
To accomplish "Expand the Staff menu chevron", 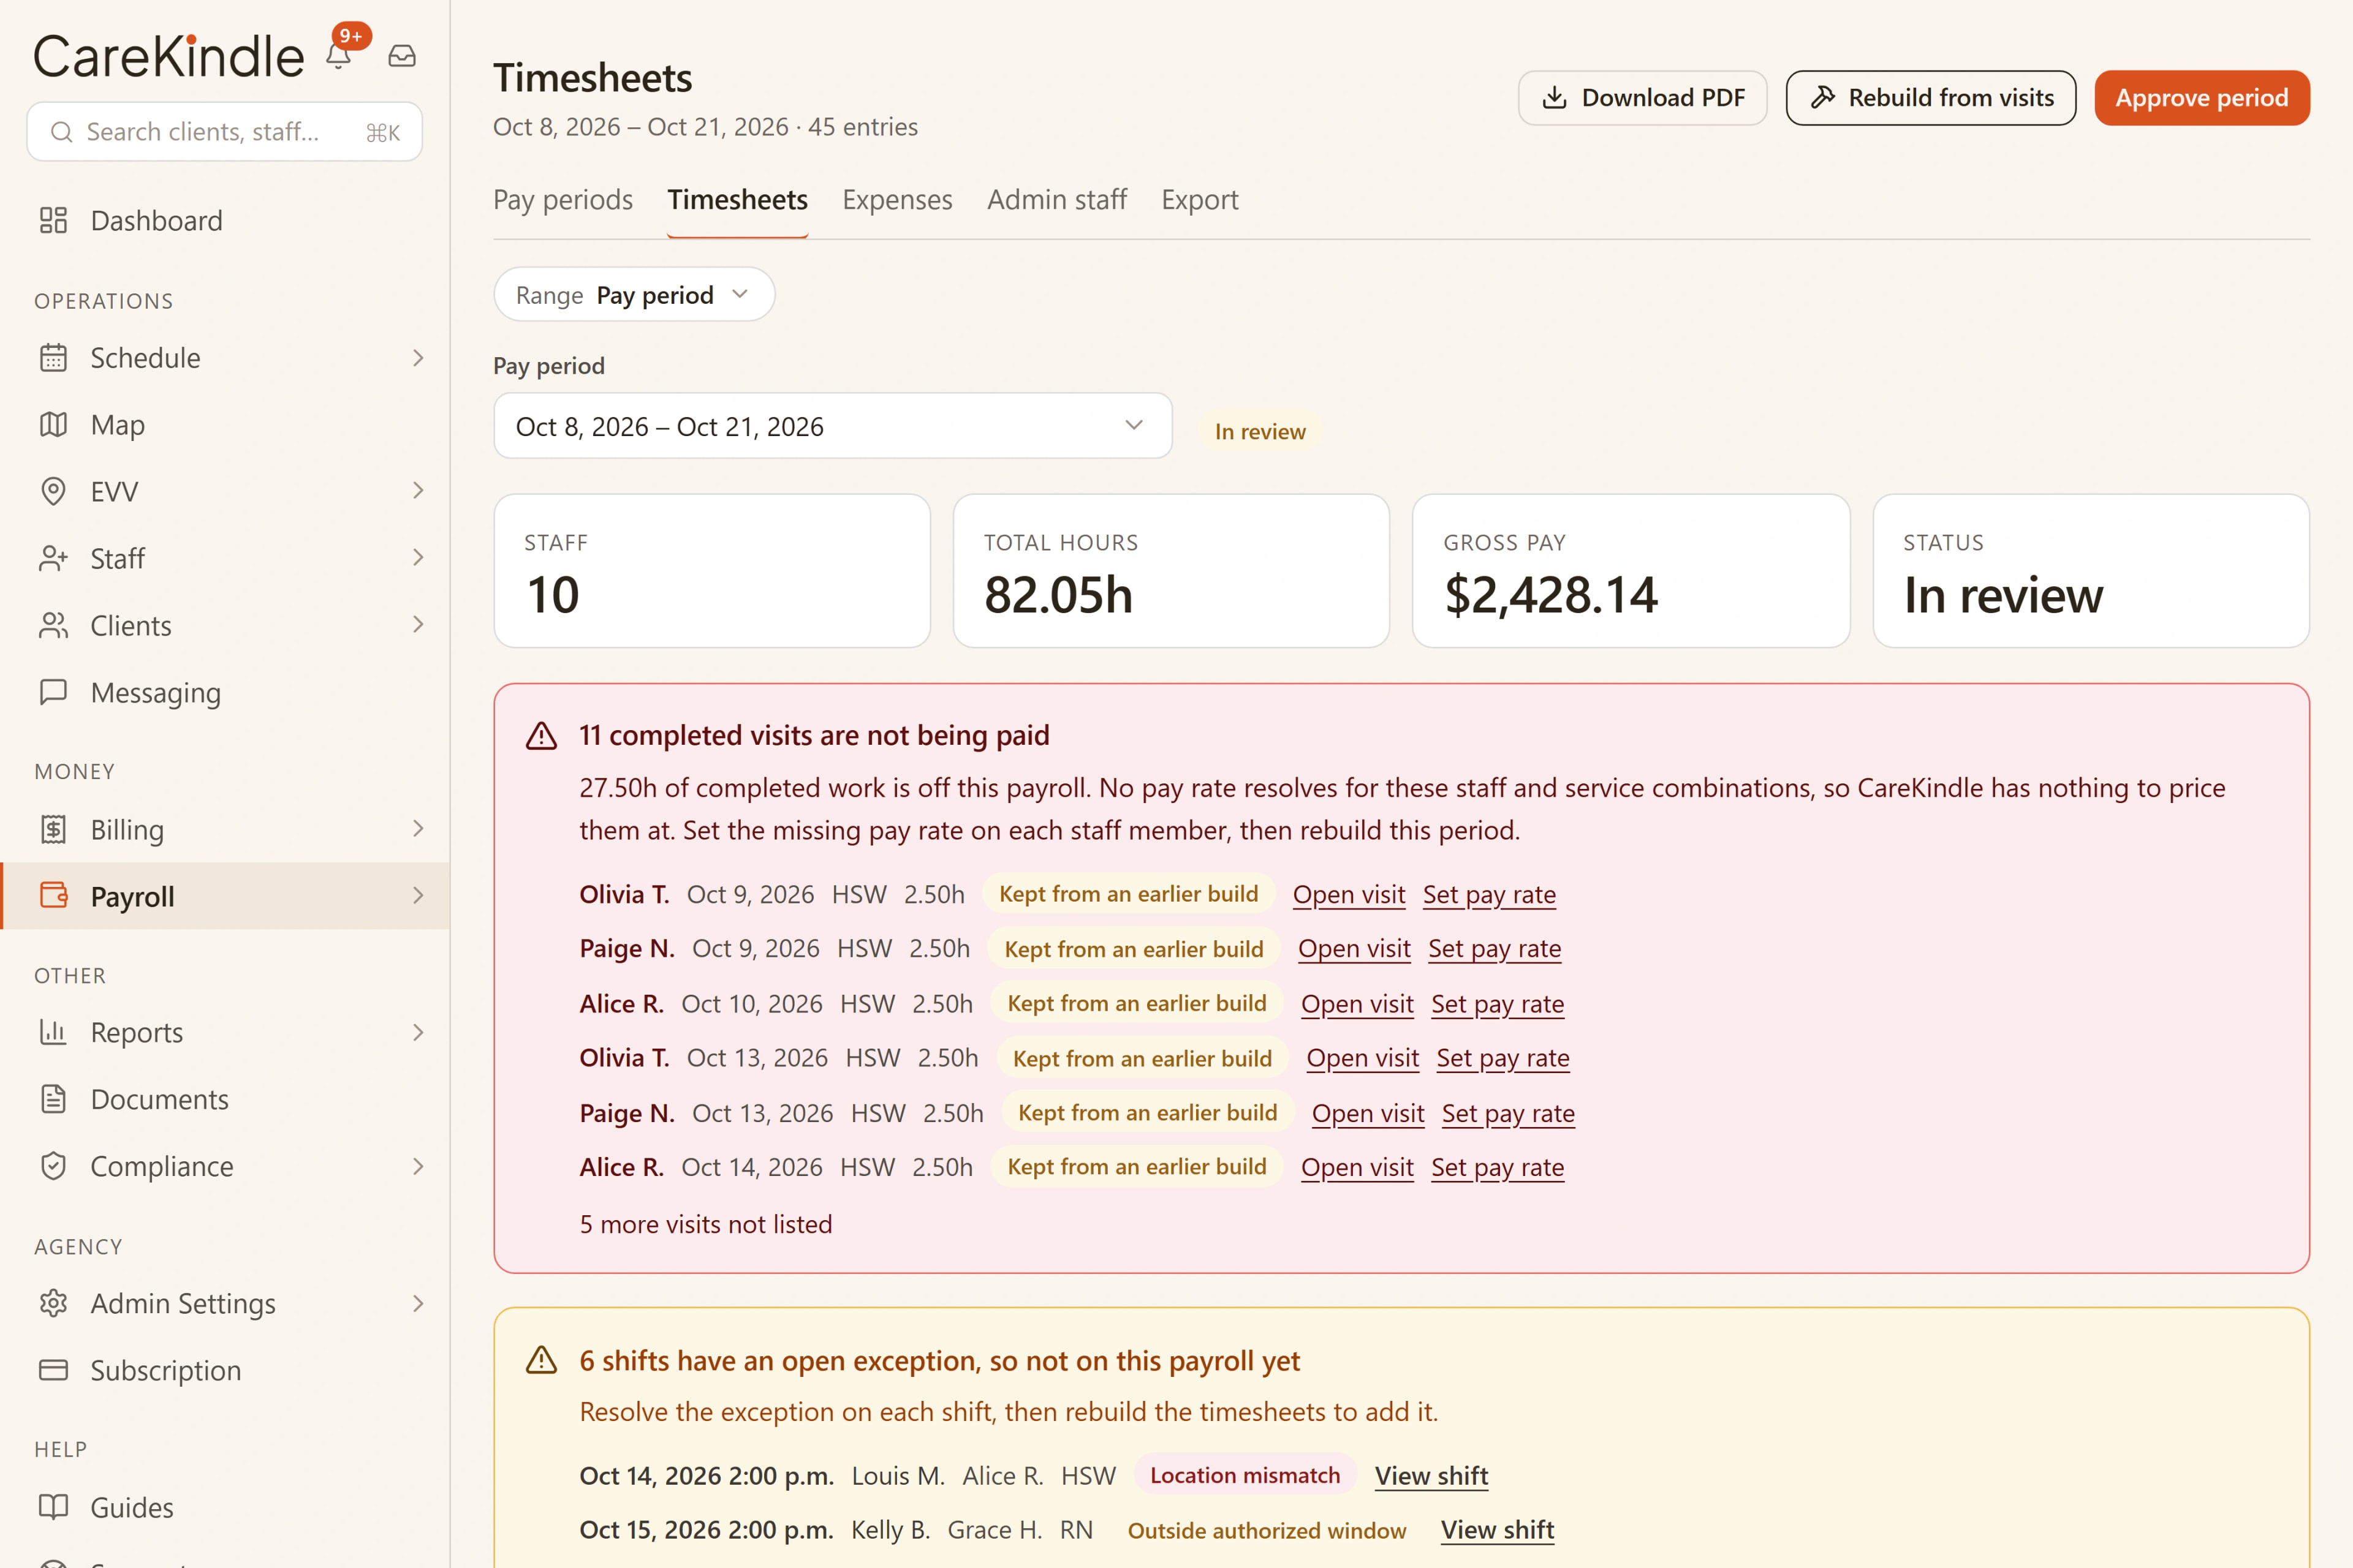I will click(x=418, y=557).
